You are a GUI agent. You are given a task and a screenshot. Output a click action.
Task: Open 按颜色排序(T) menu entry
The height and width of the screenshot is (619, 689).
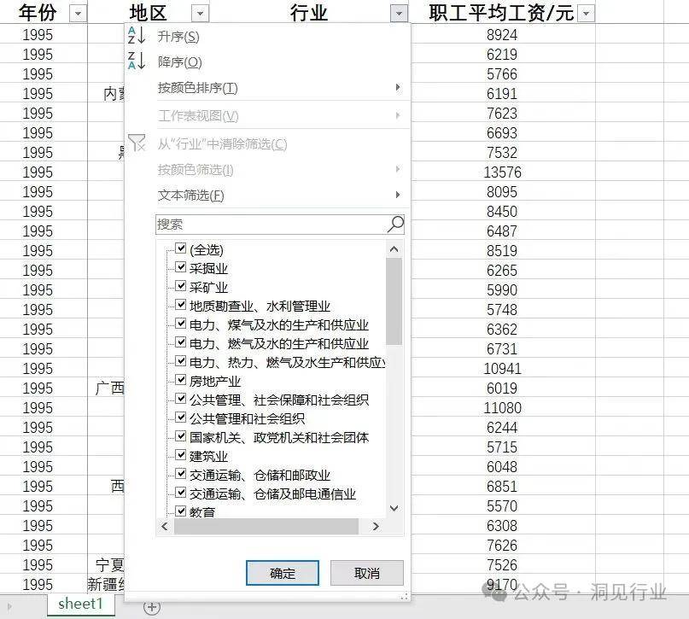198,88
